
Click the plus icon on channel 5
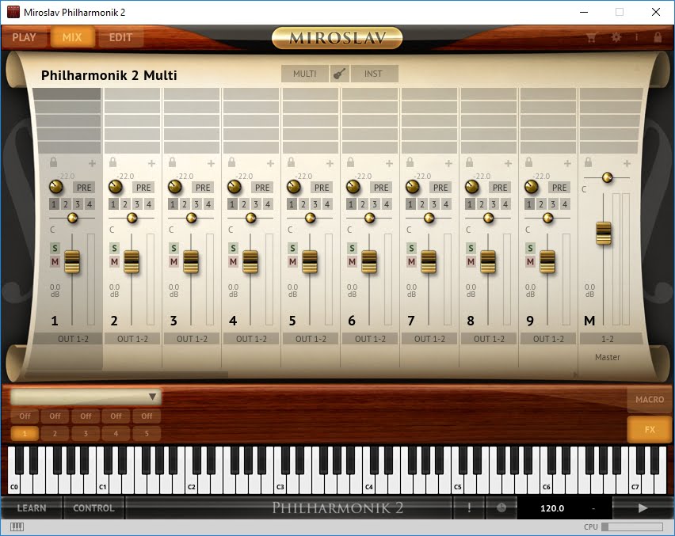click(x=330, y=163)
